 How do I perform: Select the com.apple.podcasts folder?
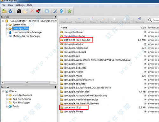pyautogui.click(x=75, y=68)
